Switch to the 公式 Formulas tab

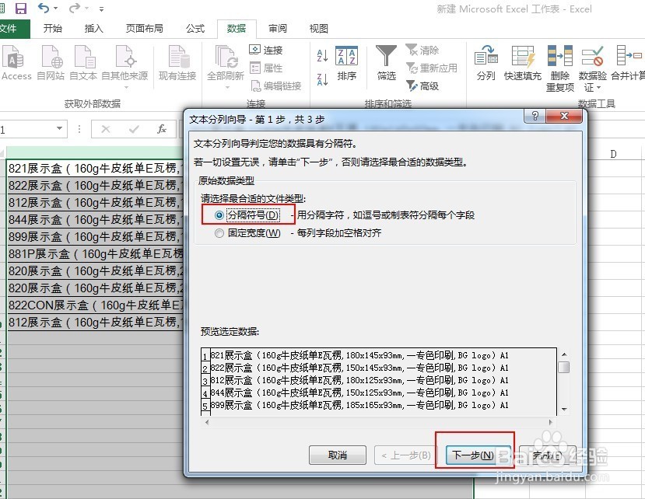(195, 28)
